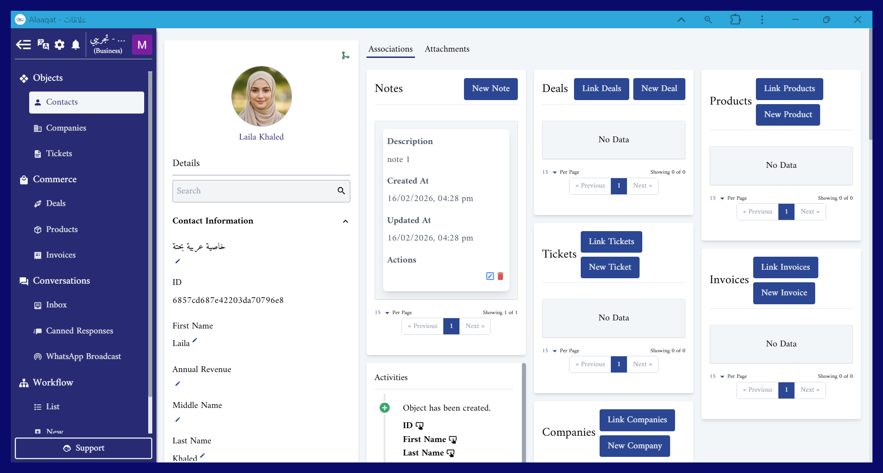This screenshot has height=473, width=883.
Task: Click the magnifier icon in Details search
Action: click(341, 191)
